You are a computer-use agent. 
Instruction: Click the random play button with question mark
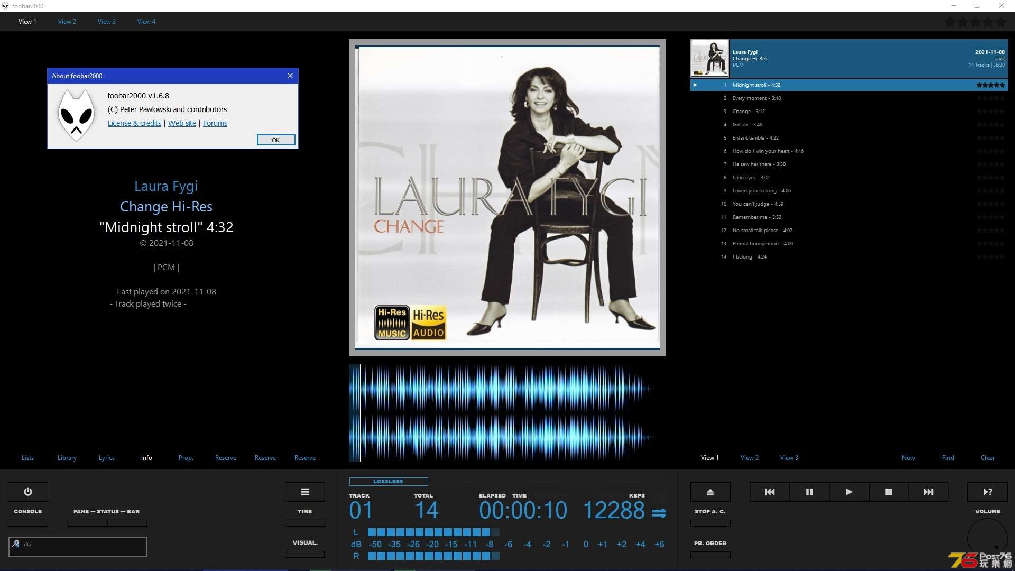pyautogui.click(x=988, y=492)
